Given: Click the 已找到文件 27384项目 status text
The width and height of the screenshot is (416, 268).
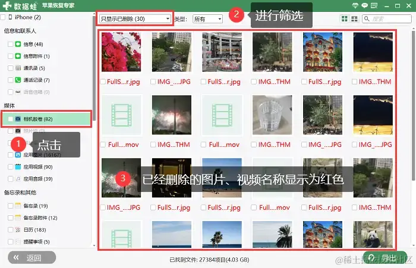Looking at the screenshot, I should click(209, 260).
